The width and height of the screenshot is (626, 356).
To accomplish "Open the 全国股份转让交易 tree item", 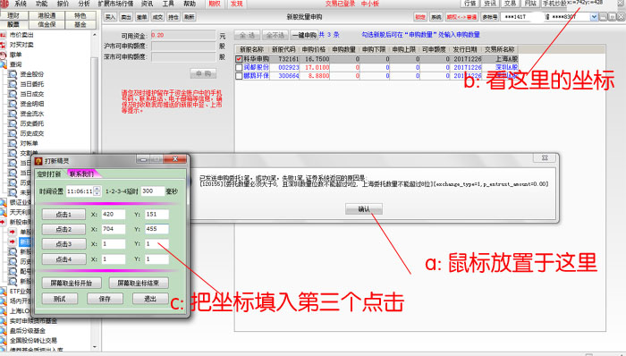I will [x=34, y=341].
